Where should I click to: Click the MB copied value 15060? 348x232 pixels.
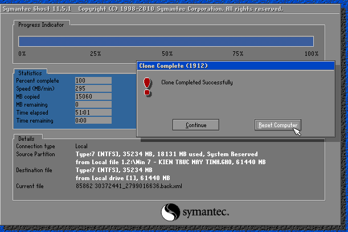coord(93,96)
